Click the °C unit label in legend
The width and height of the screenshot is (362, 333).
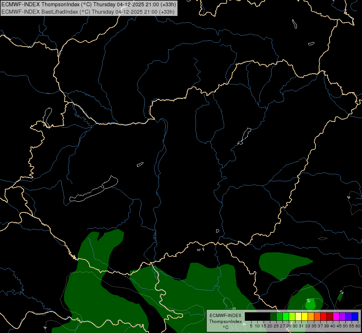[x=226, y=327]
